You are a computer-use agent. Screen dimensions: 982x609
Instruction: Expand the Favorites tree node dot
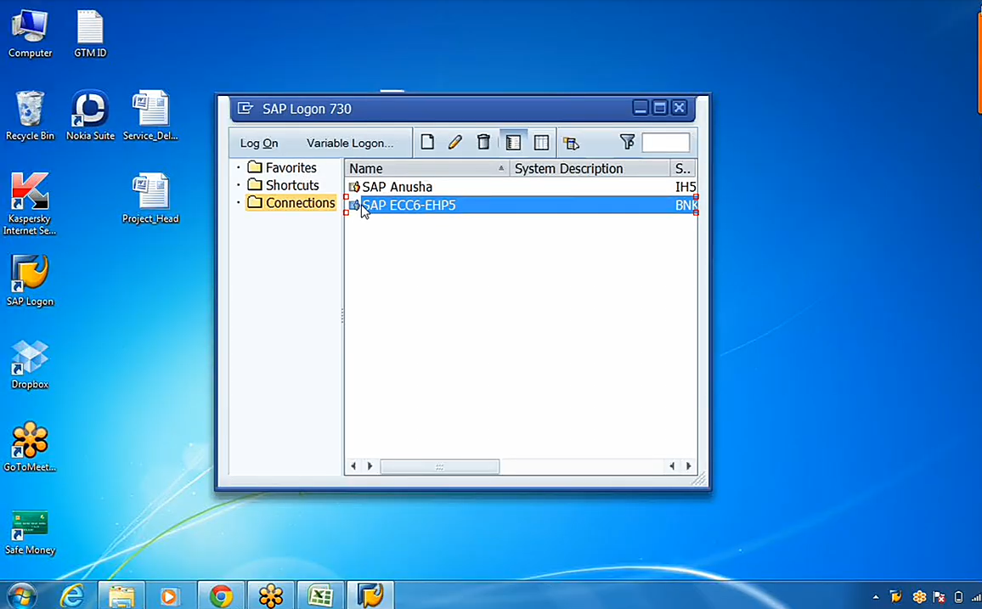(x=239, y=167)
